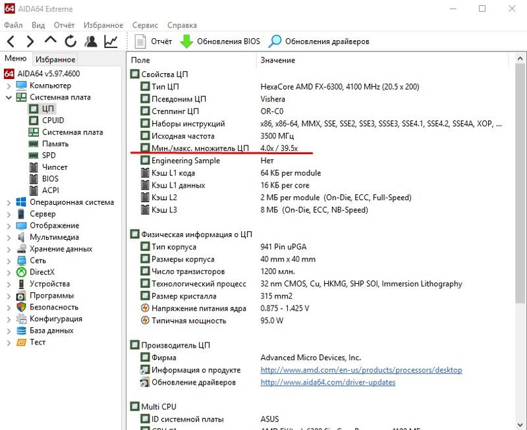This screenshot has height=430, width=527.
Task: Click the vertical scrollbar up arrow
Action: tap(520, 59)
